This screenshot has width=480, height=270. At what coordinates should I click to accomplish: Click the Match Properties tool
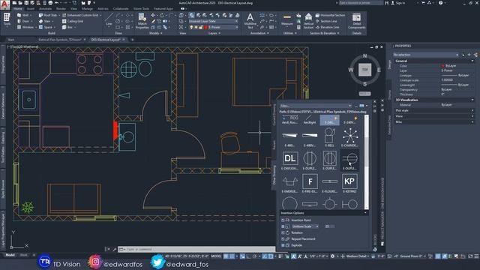point(142,21)
